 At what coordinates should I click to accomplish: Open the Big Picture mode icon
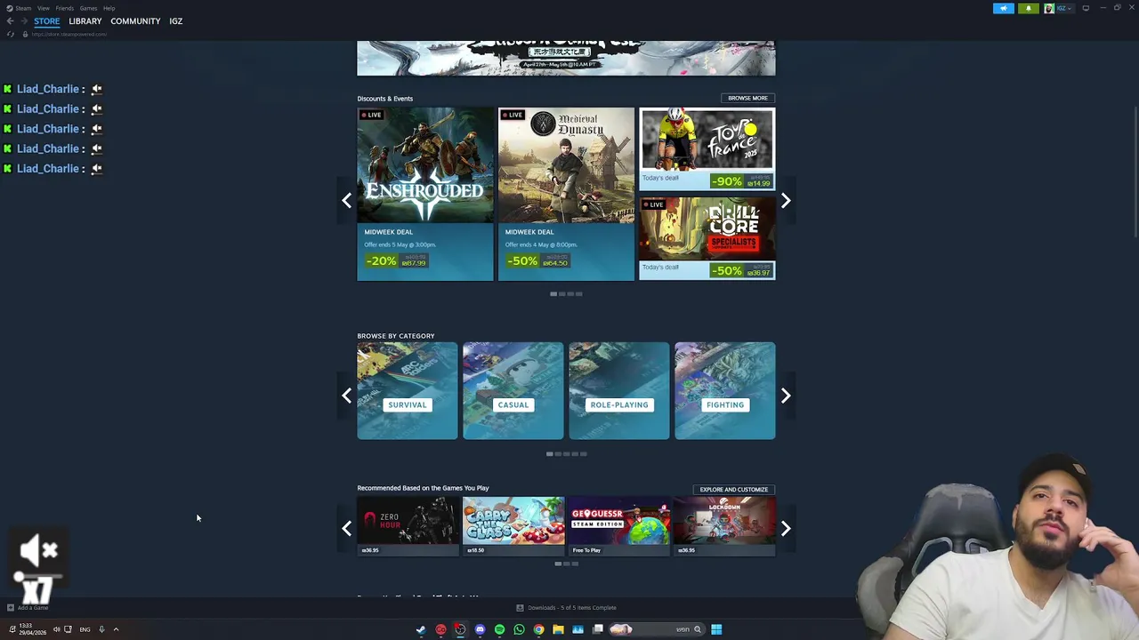[1086, 8]
